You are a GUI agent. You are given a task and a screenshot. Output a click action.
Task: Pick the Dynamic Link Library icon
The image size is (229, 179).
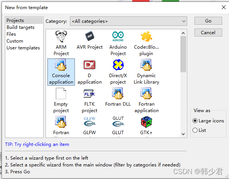click(x=146, y=65)
